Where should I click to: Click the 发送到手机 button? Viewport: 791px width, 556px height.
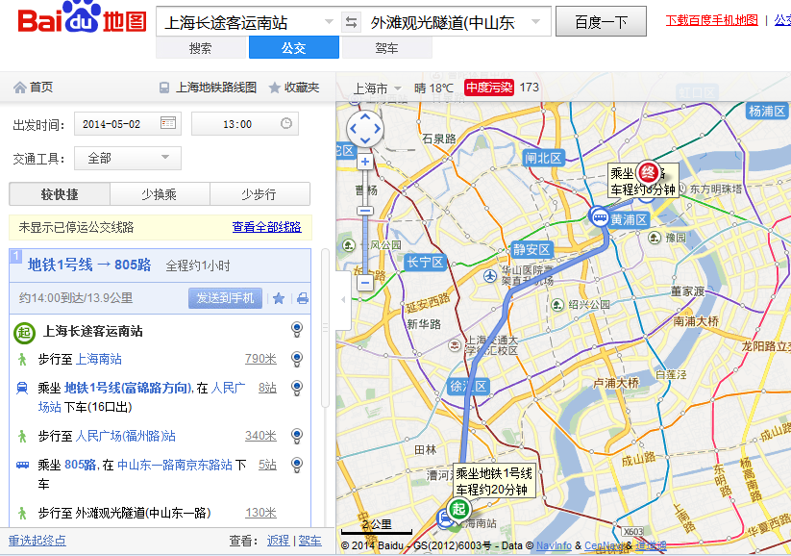pos(225,298)
